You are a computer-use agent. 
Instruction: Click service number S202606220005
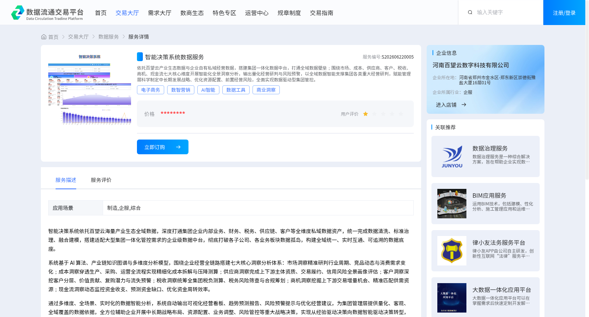pos(398,57)
